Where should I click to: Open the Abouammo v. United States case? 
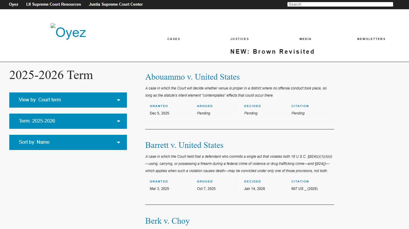coord(193,77)
